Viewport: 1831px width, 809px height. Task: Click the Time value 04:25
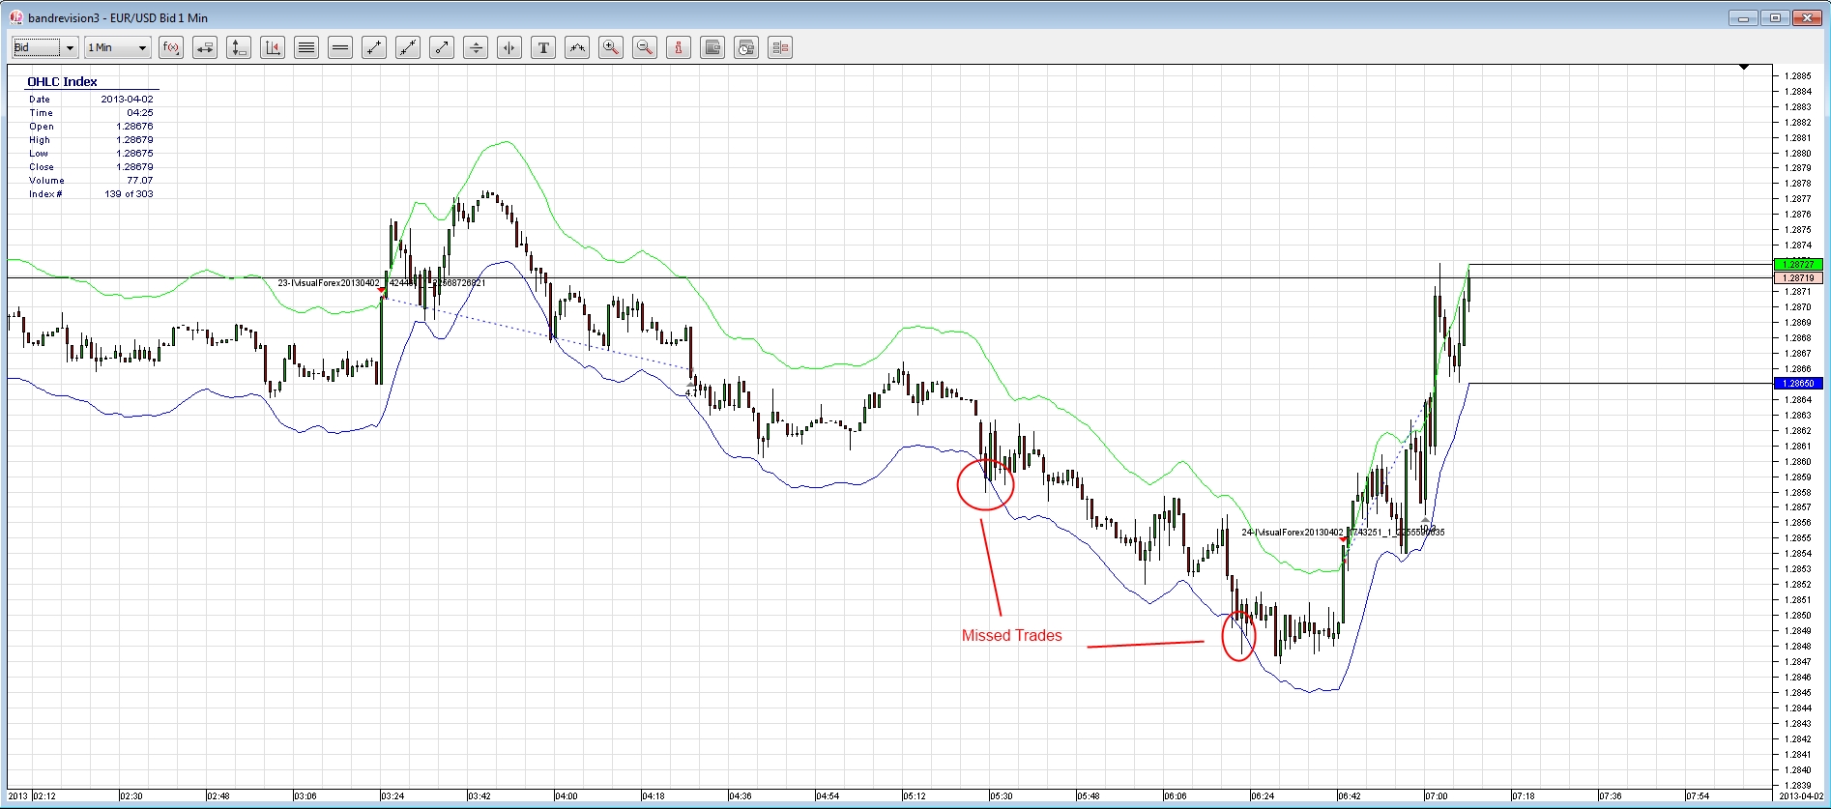pyautogui.click(x=140, y=112)
